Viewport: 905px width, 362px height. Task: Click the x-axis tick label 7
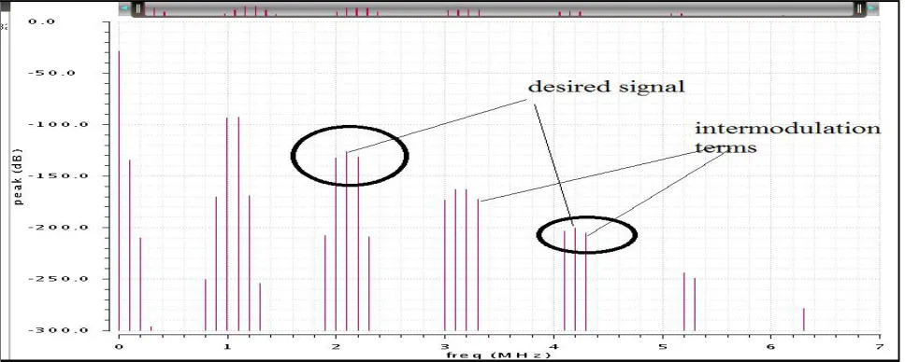[880, 346]
